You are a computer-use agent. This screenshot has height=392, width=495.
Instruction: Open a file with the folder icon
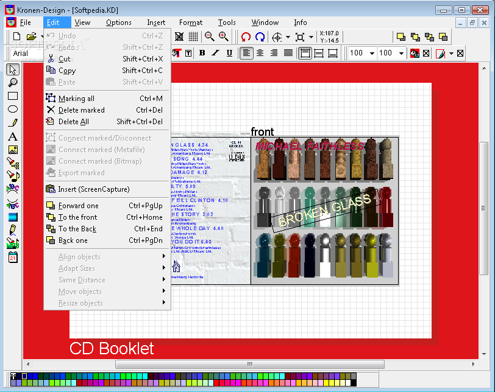click(x=31, y=37)
